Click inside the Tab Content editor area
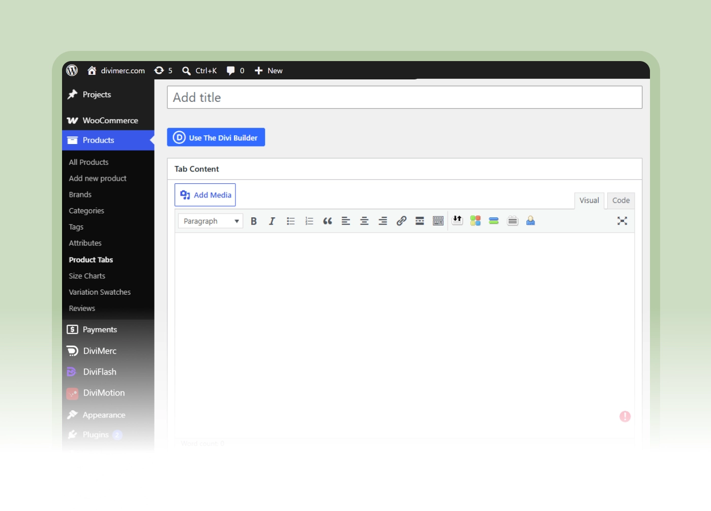Screen dimensions: 711x511 pos(405,335)
